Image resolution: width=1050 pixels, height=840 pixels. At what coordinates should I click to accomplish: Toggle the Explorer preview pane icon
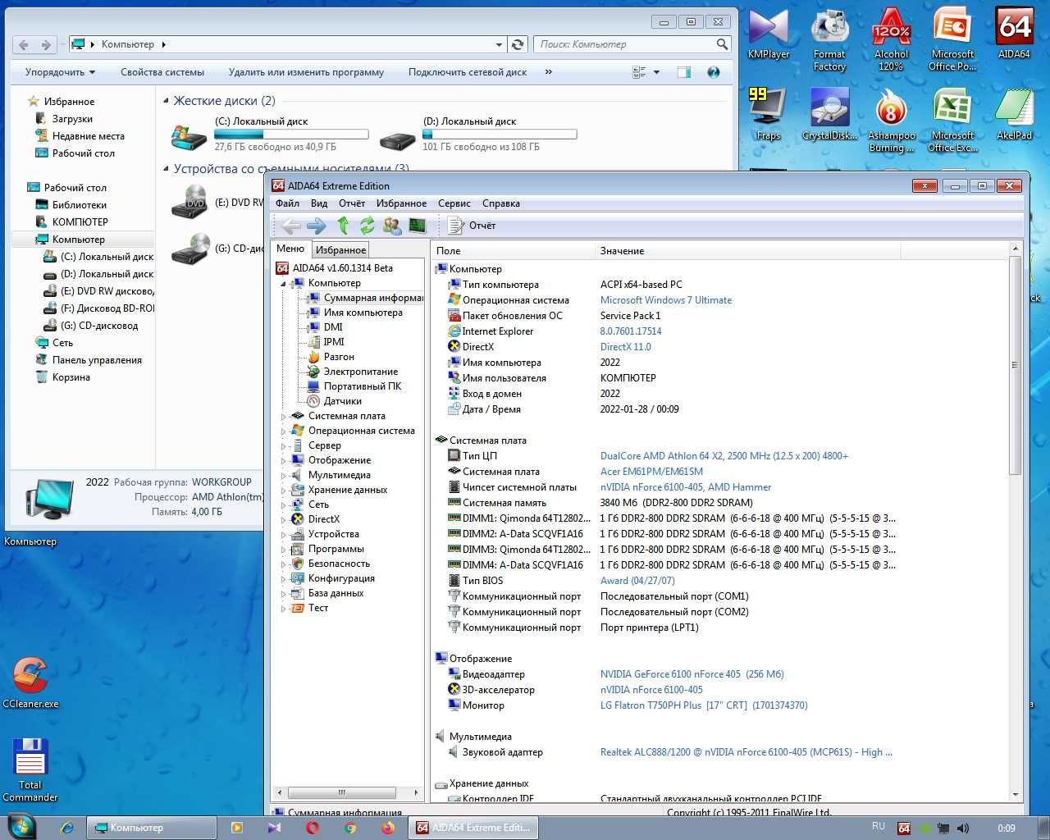[x=684, y=72]
